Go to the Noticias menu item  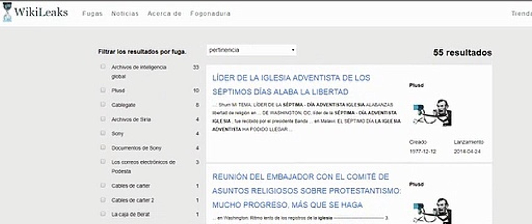click(125, 13)
